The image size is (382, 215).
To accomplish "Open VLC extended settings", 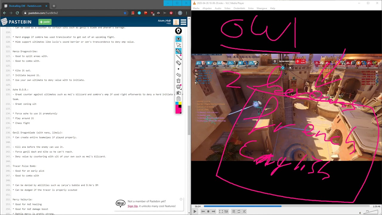I will 226,211.
